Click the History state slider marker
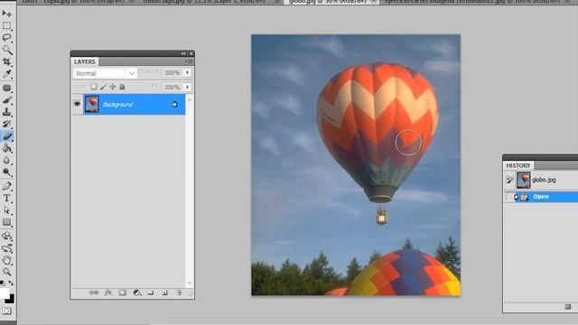This screenshot has width=578, height=325. click(x=517, y=197)
